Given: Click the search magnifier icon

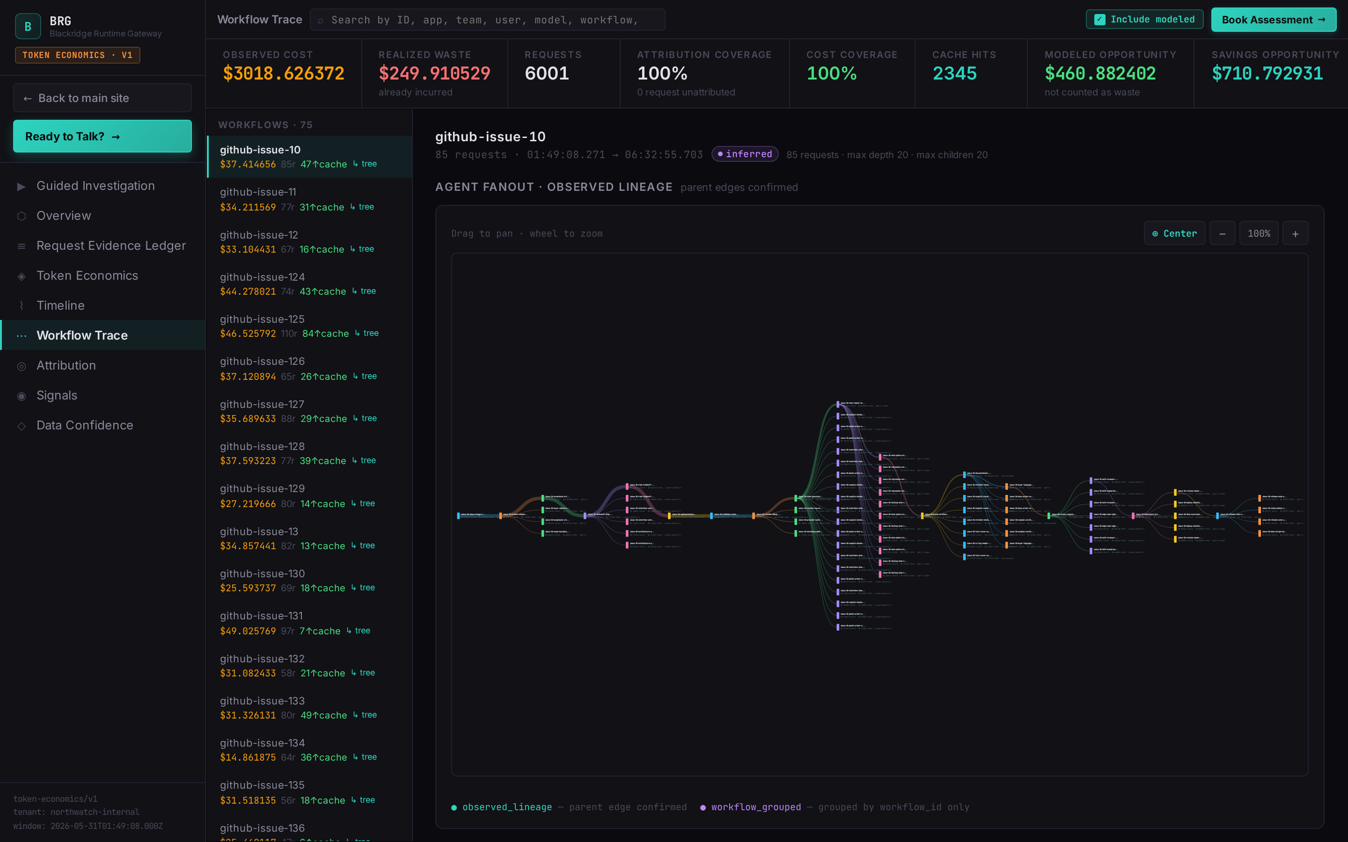Looking at the screenshot, I should pyautogui.click(x=320, y=21).
